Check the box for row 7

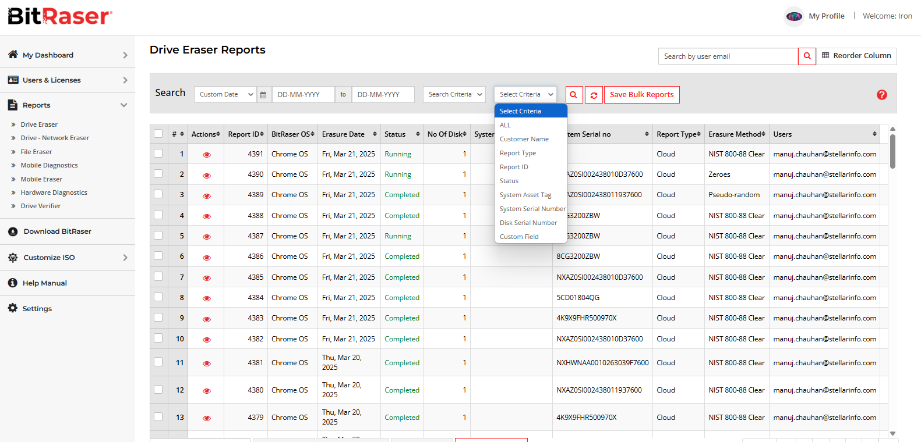coord(158,276)
